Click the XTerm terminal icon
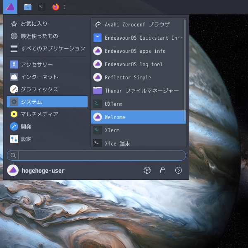This screenshot has width=248, height=248. pyautogui.click(x=98, y=130)
